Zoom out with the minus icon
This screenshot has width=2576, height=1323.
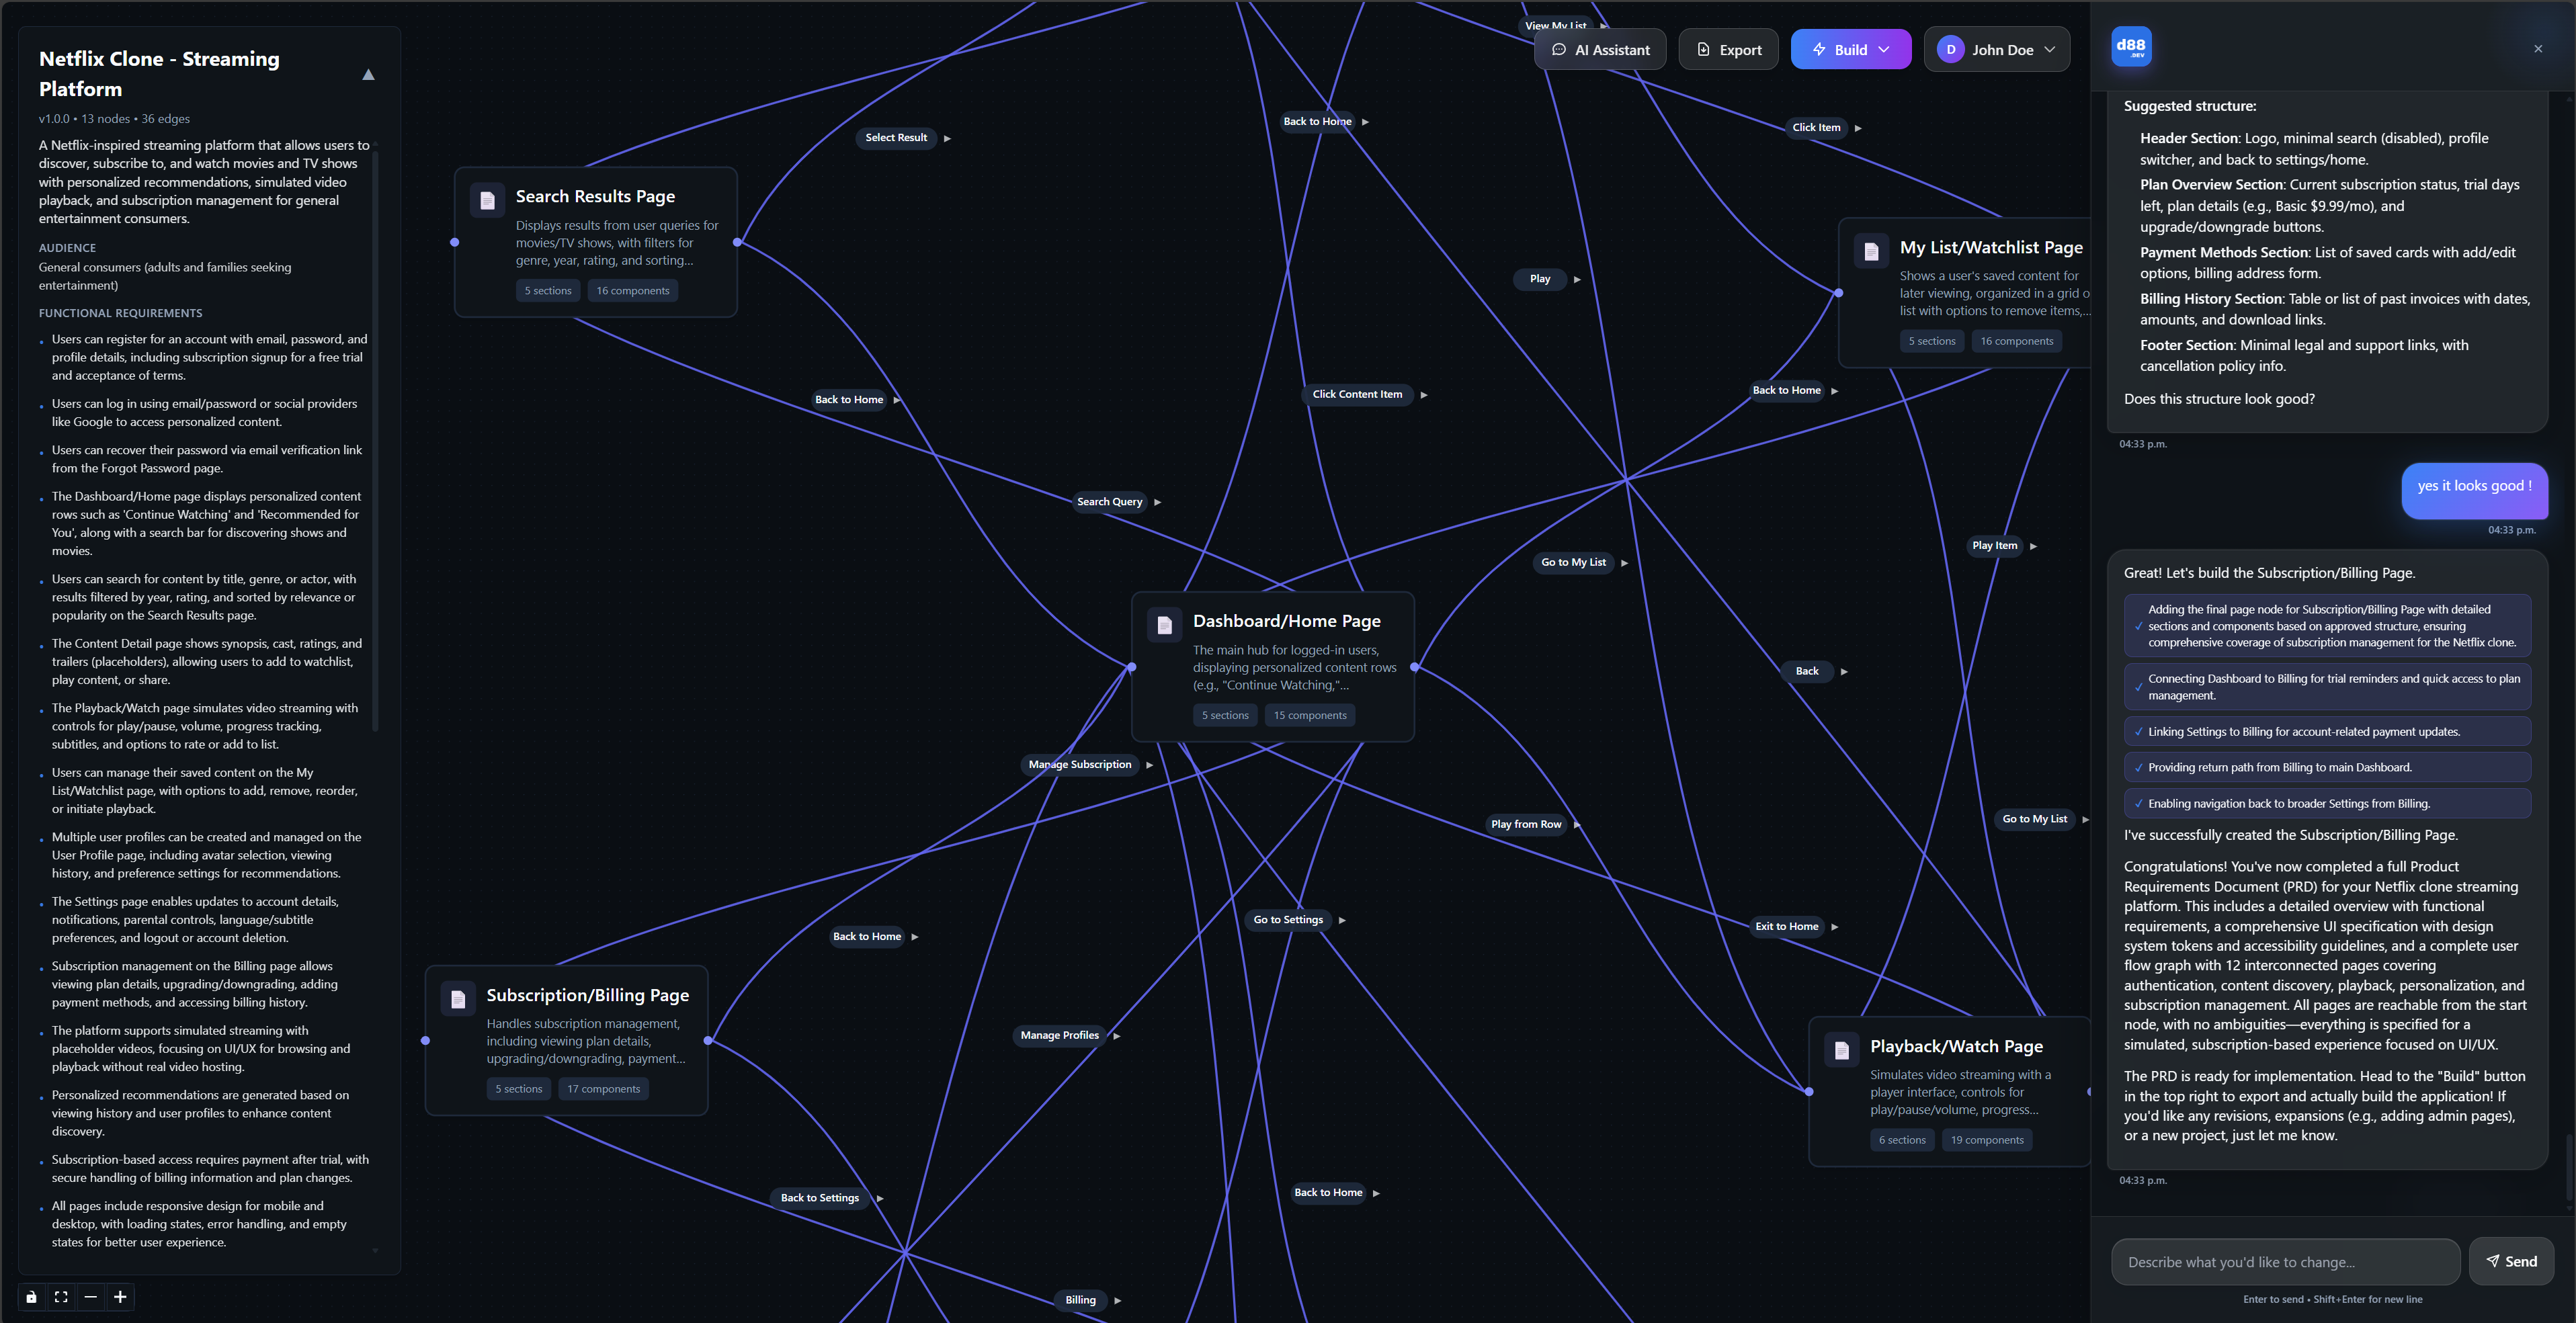click(91, 1297)
